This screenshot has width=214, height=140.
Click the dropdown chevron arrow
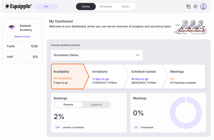(138, 55)
